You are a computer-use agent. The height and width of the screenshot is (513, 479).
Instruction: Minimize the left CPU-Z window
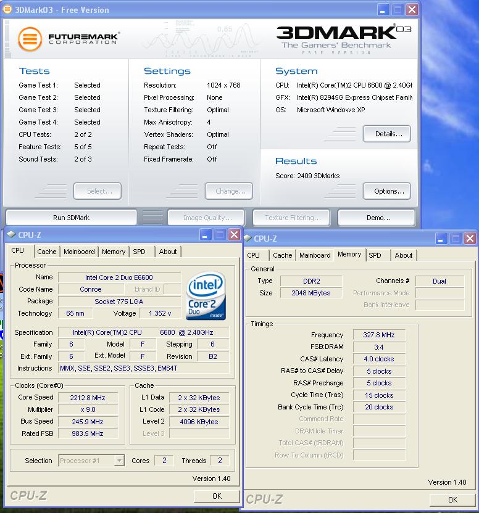coord(205,235)
